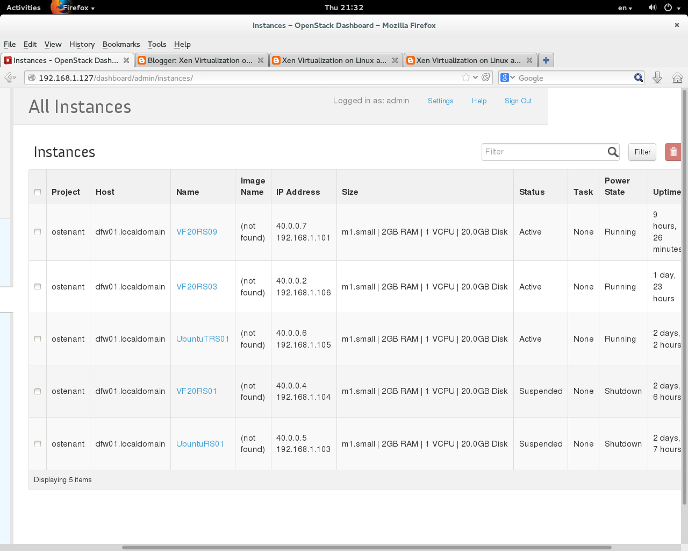Go to the Firefox home page icon
Viewport: 688px width, 551px height.
(x=677, y=78)
